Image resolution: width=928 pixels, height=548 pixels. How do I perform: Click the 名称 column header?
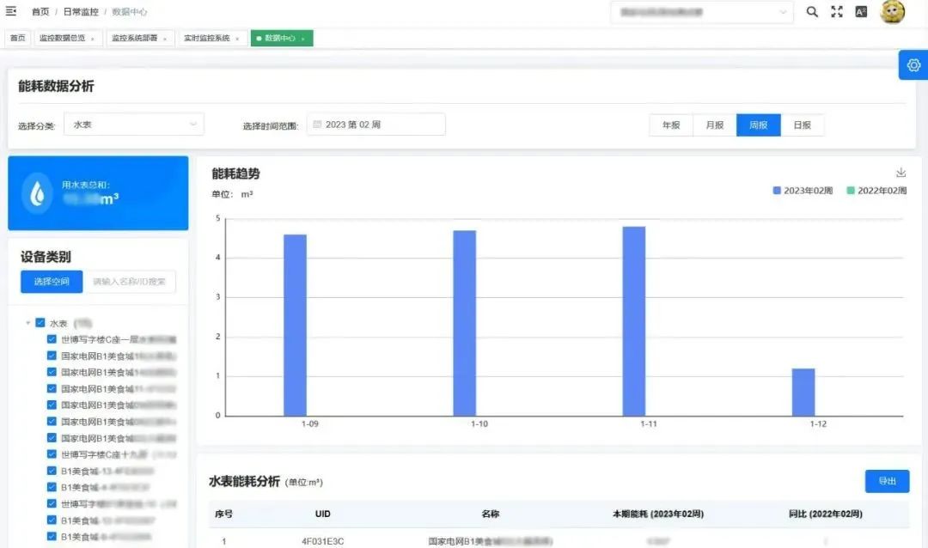(x=490, y=514)
